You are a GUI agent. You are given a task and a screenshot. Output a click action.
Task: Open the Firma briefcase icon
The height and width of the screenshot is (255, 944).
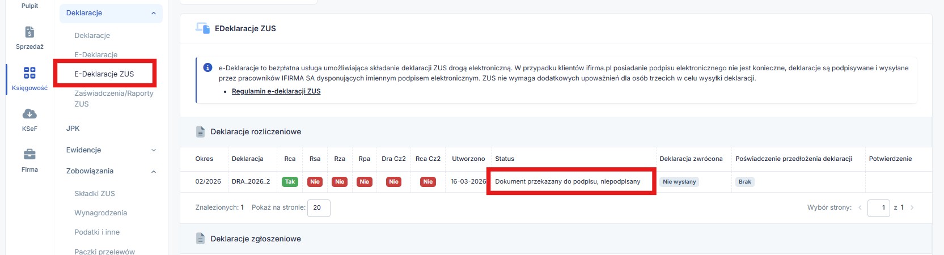click(29, 155)
